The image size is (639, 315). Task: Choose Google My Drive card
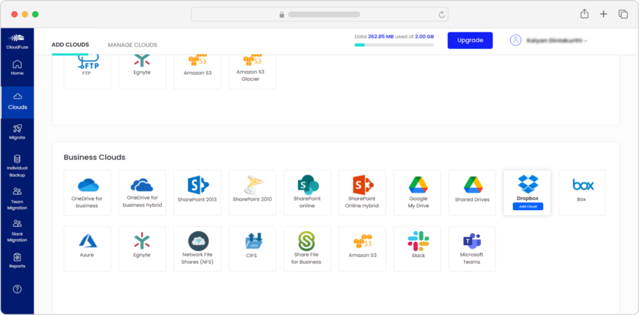pyautogui.click(x=417, y=193)
